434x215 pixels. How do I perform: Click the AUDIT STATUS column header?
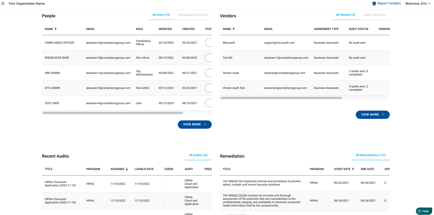358,29
